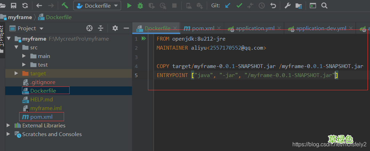
Task: Git commit green checkmark
Action: click(239, 6)
